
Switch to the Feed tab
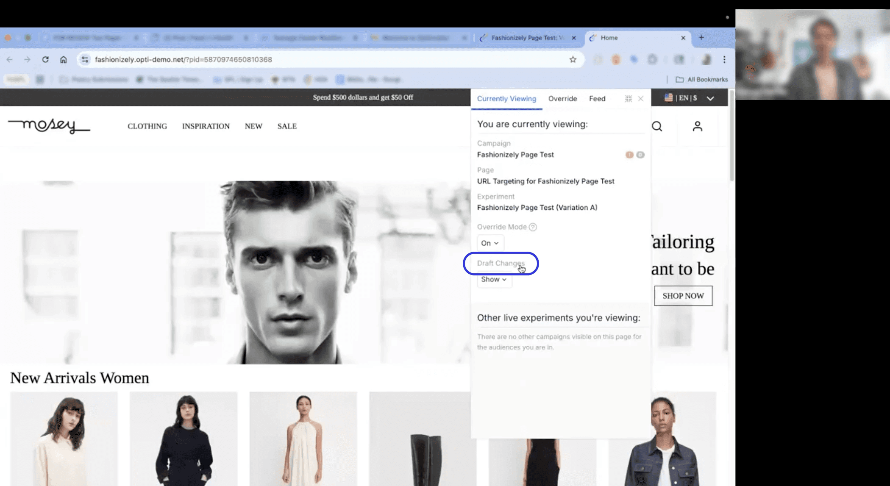(597, 99)
